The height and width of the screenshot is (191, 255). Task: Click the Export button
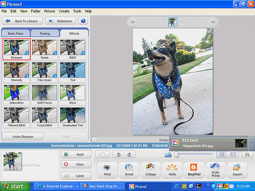tap(237, 170)
